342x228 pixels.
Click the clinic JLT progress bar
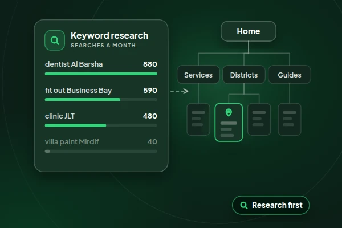pos(101,125)
